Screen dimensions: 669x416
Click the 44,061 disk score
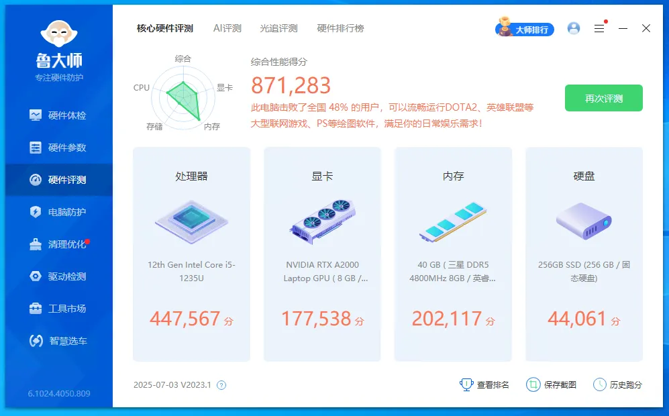577,319
